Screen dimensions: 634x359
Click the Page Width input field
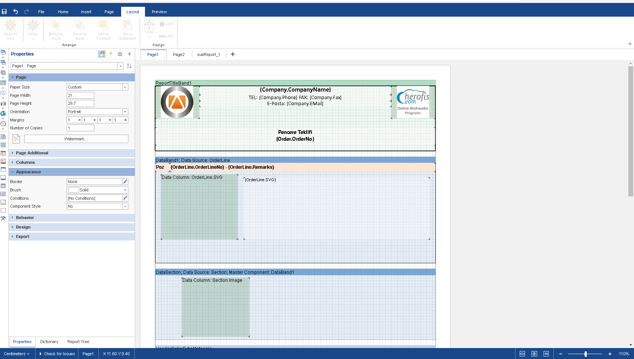pos(80,95)
